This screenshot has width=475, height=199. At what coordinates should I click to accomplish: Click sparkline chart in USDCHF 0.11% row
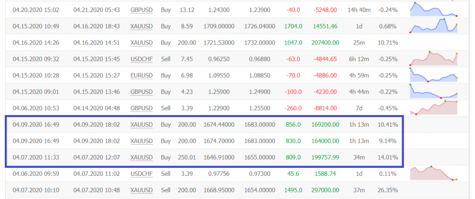tap(433, 174)
